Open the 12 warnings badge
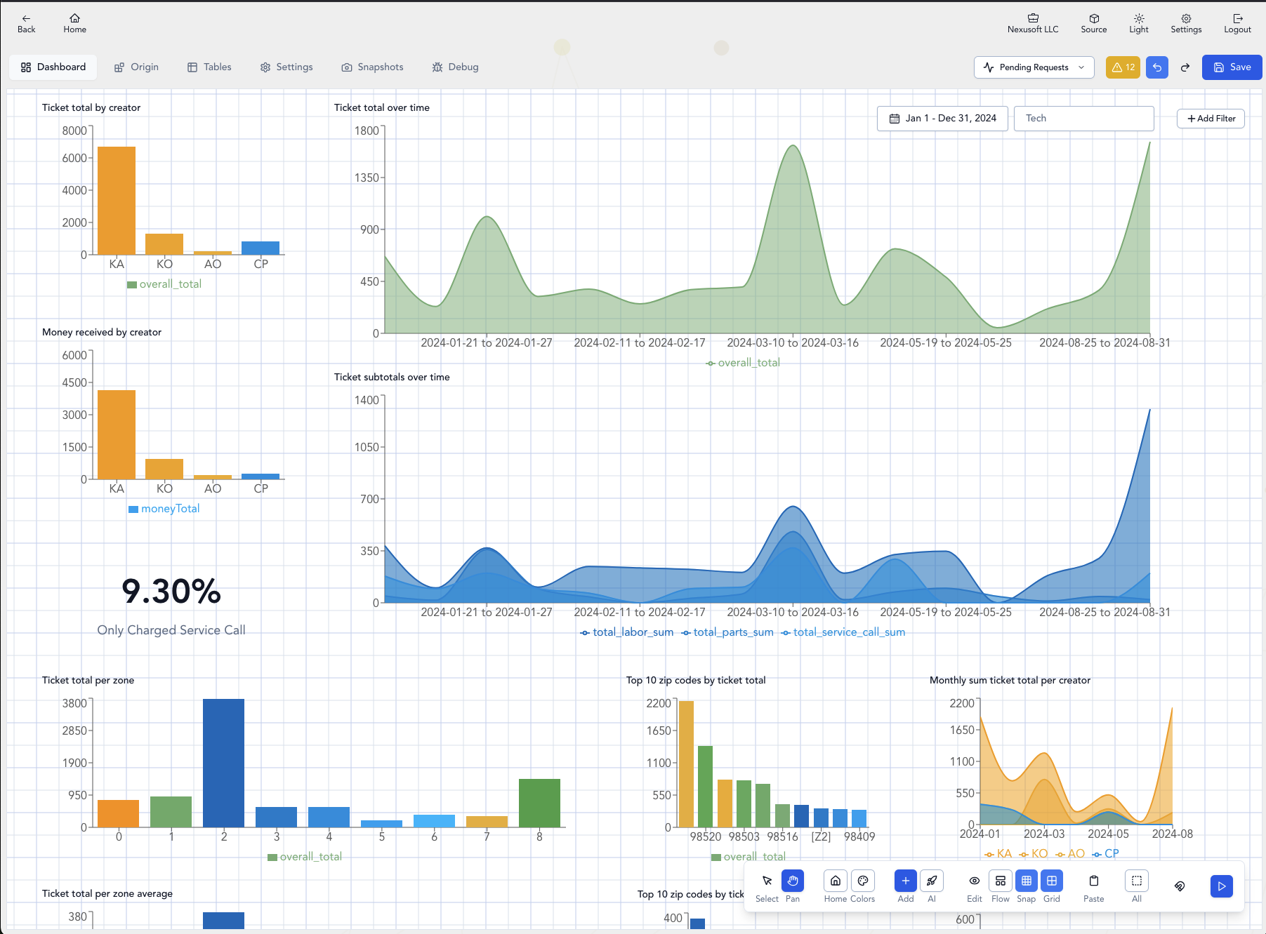Image resolution: width=1266 pixels, height=934 pixels. coord(1123,67)
